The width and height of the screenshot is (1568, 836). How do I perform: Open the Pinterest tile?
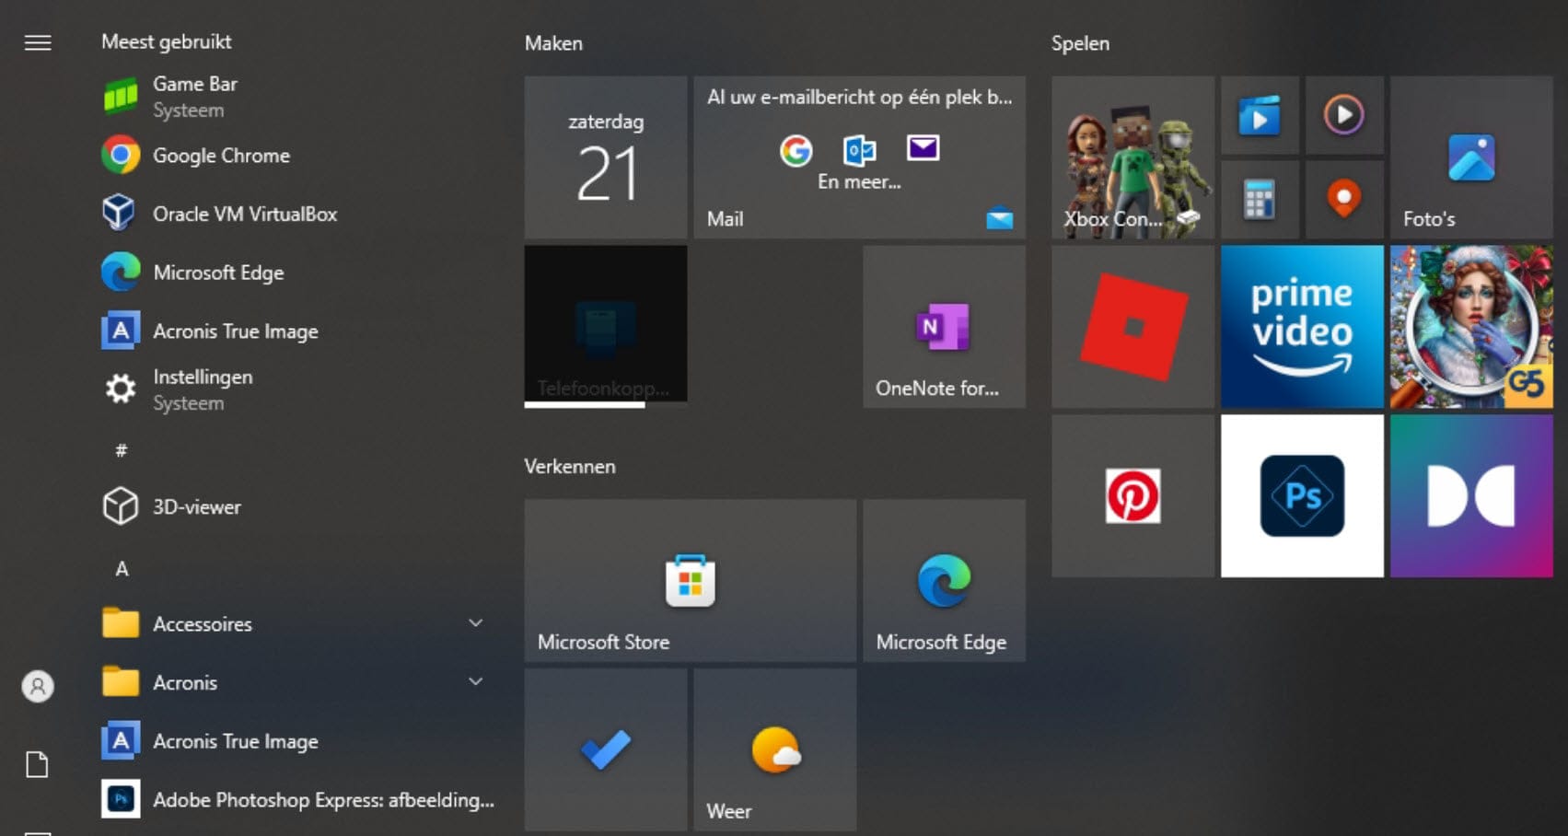(1132, 496)
